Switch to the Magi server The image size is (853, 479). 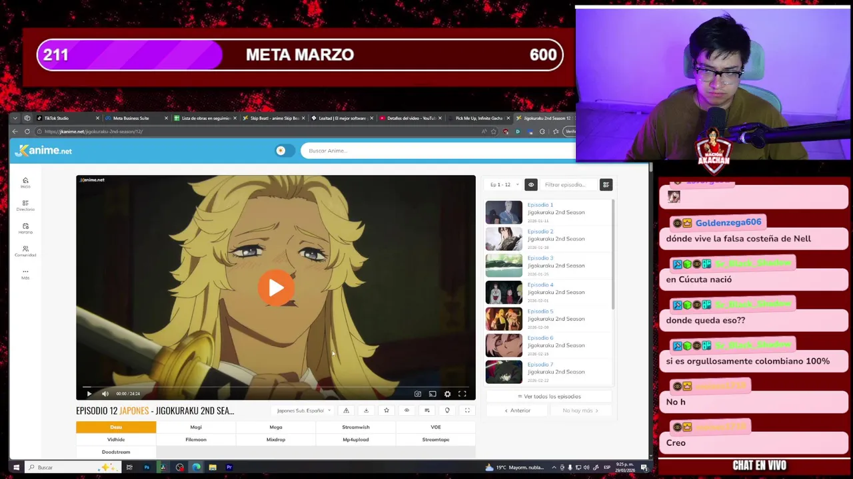pyautogui.click(x=196, y=427)
